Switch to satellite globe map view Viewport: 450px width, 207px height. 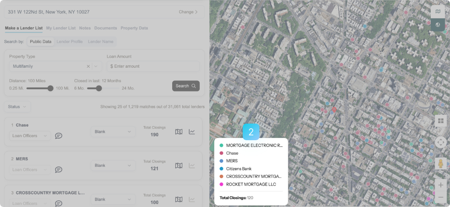(438, 25)
